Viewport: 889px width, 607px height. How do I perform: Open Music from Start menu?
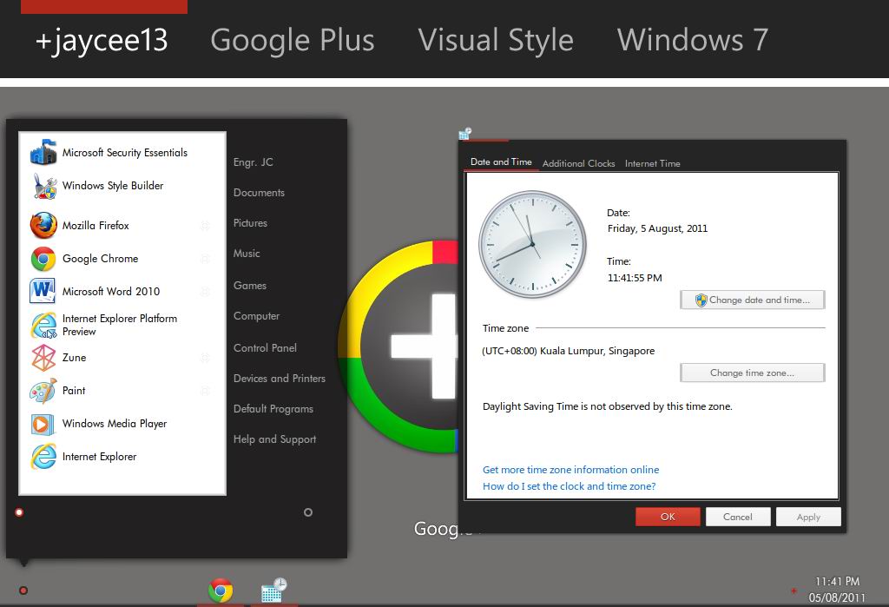[x=247, y=254]
